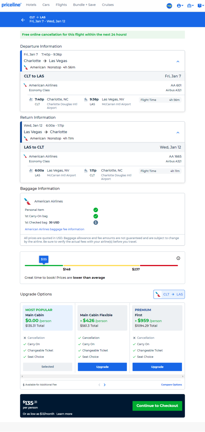Click the departure plane icon at 6:00a
Image resolution: width=205 pixels, height=432 pixels.
(31, 170)
